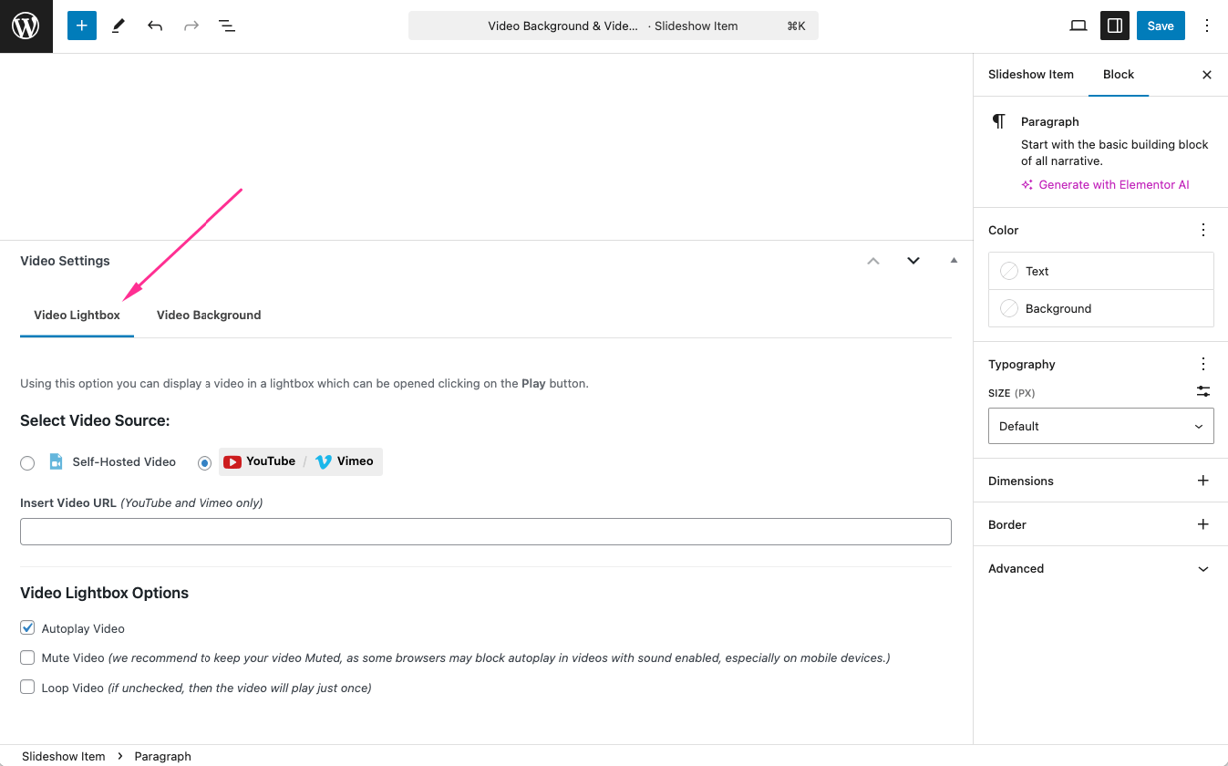Screen dimensions: 1228x766
Task: Open the font size Default dropdown
Action: coord(1100,426)
